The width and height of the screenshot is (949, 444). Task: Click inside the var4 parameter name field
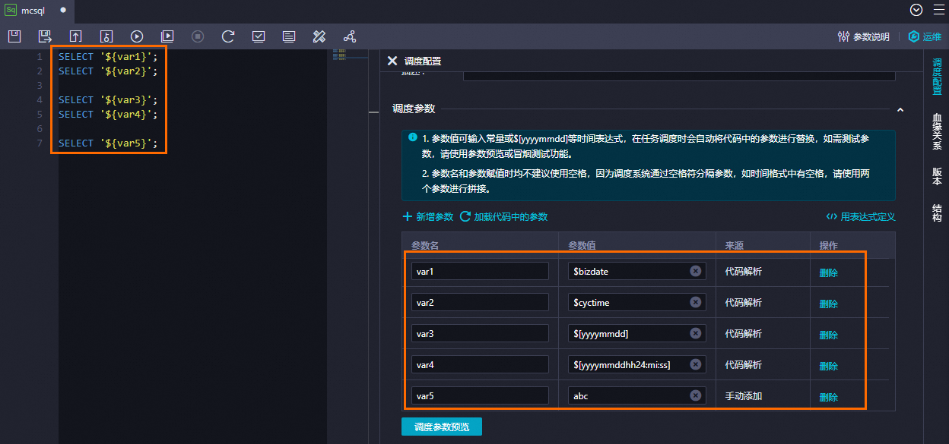pyautogui.click(x=480, y=364)
